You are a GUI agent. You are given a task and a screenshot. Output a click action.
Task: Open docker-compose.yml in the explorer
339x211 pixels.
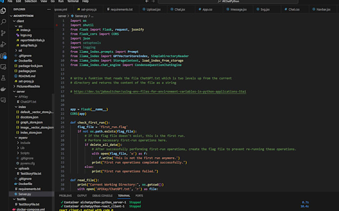[x=31, y=210]
